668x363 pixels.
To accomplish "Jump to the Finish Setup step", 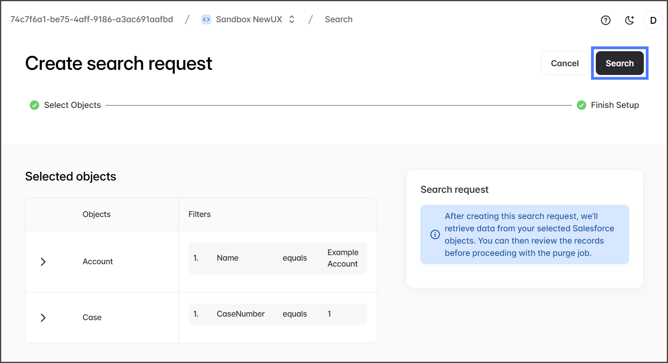I will pos(614,105).
